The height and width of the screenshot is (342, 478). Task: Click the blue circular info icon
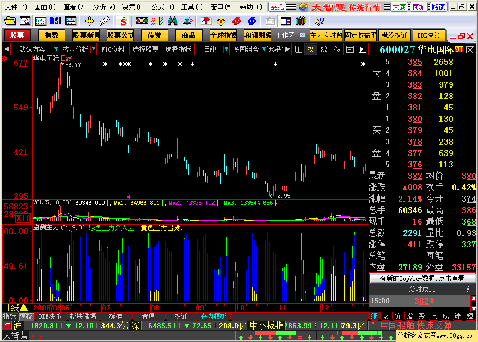coord(252,21)
